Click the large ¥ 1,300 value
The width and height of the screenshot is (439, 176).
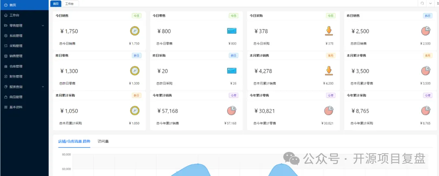click(69, 71)
